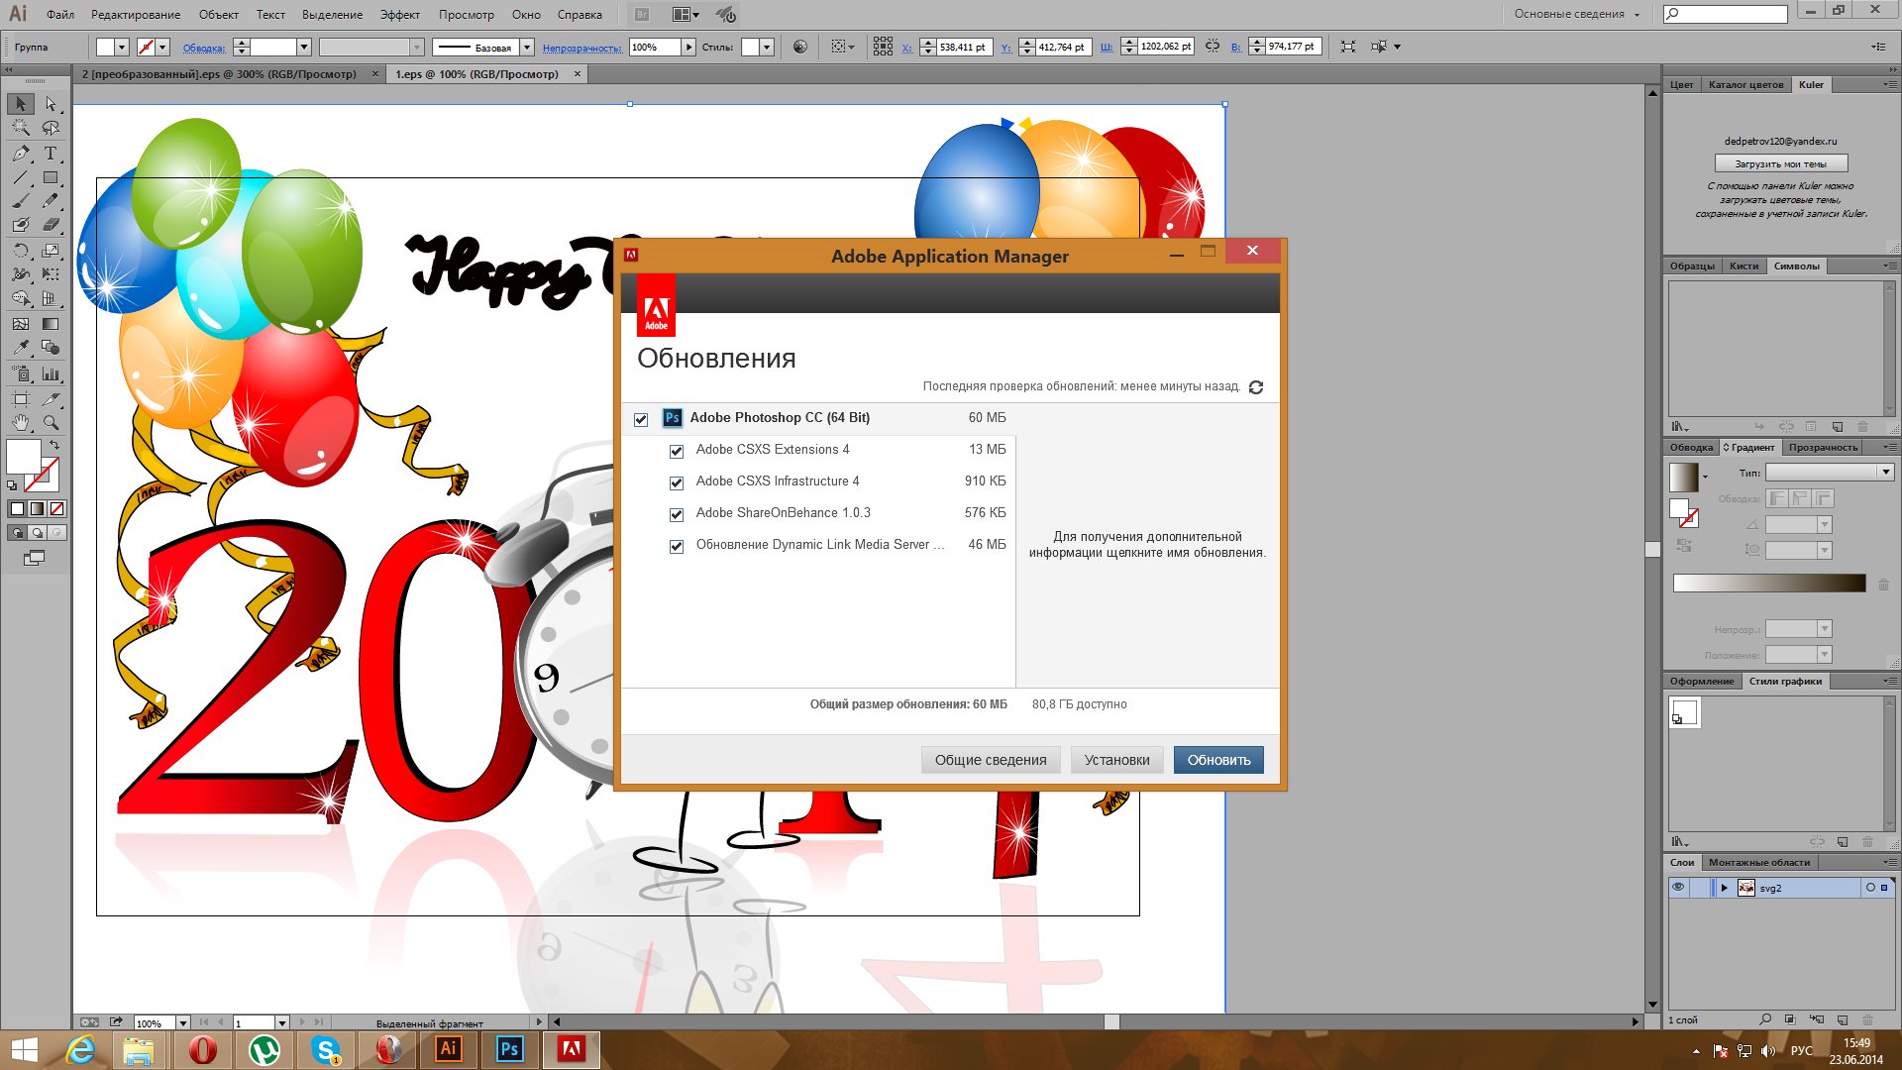Select the Scale tool
The width and height of the screenshot is (1902, 1070).
[x=51, y=251]
